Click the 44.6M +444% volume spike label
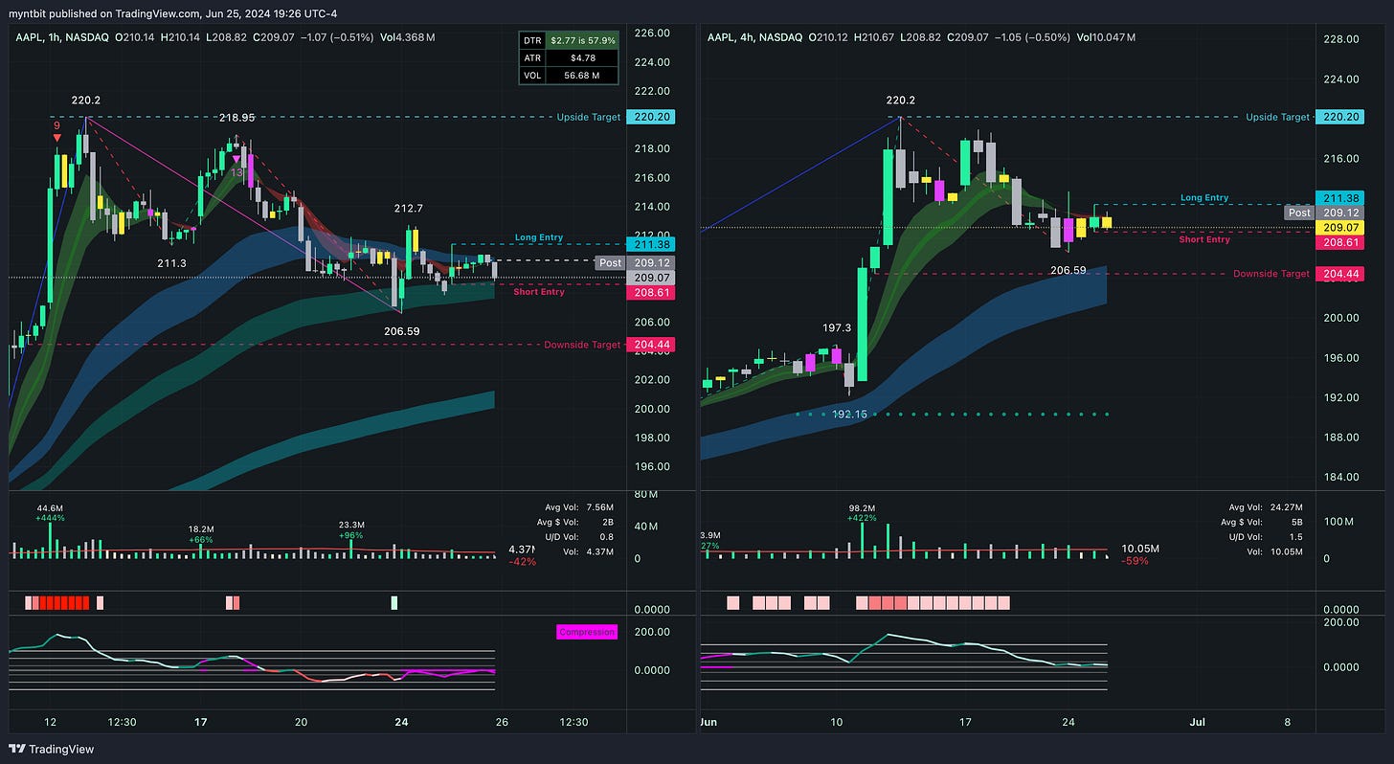 click(x=50, y=512)
